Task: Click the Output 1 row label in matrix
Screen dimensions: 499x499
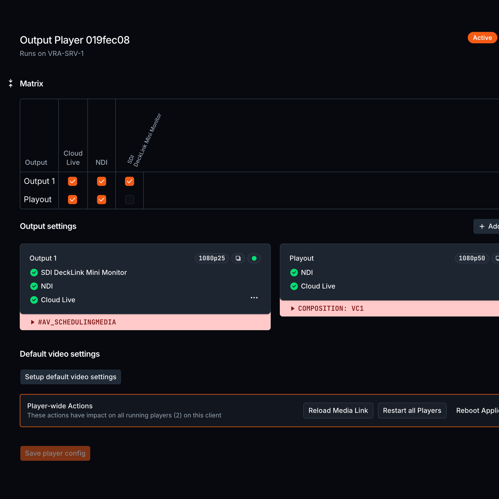Action: (39, 181)
